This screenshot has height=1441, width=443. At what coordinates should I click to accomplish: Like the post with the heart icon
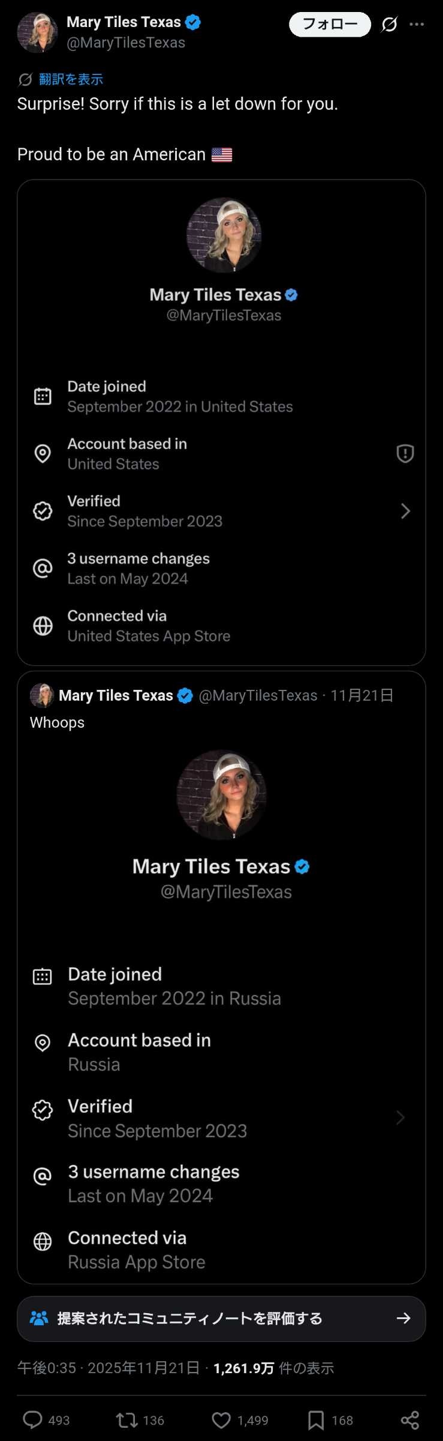[x=221, y=1419]
